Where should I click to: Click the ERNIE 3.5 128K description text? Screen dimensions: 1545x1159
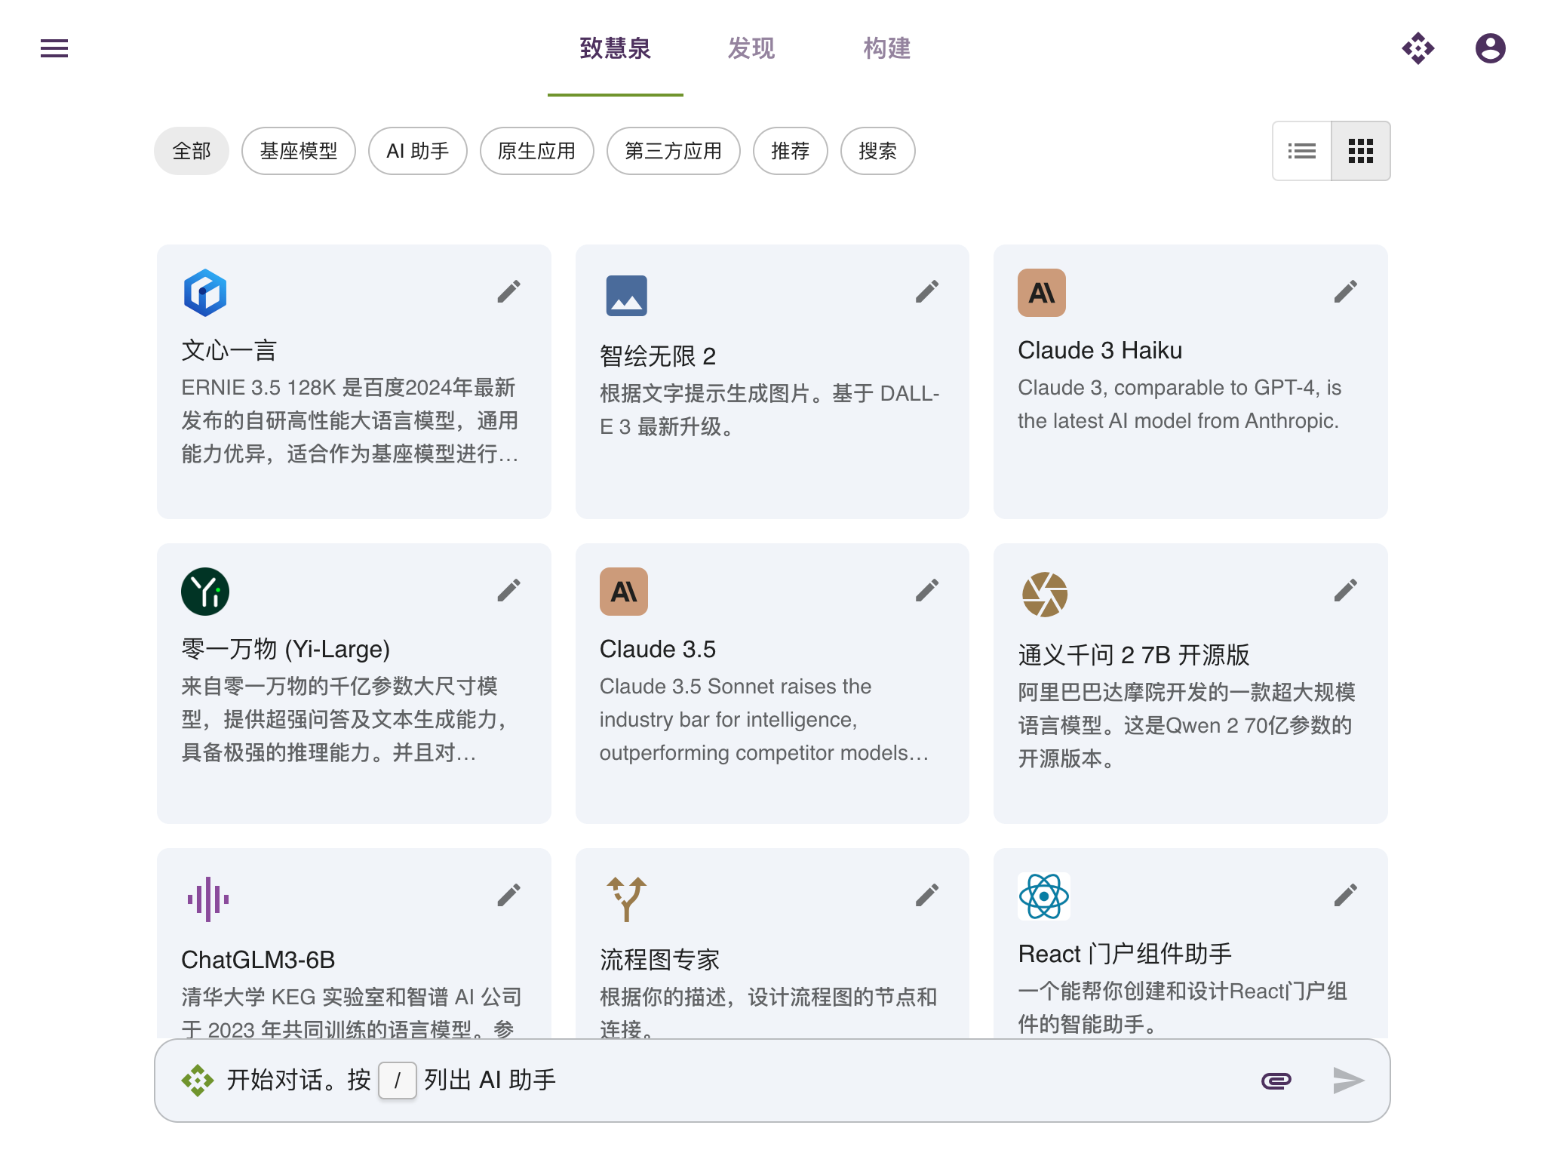point(350,420)
